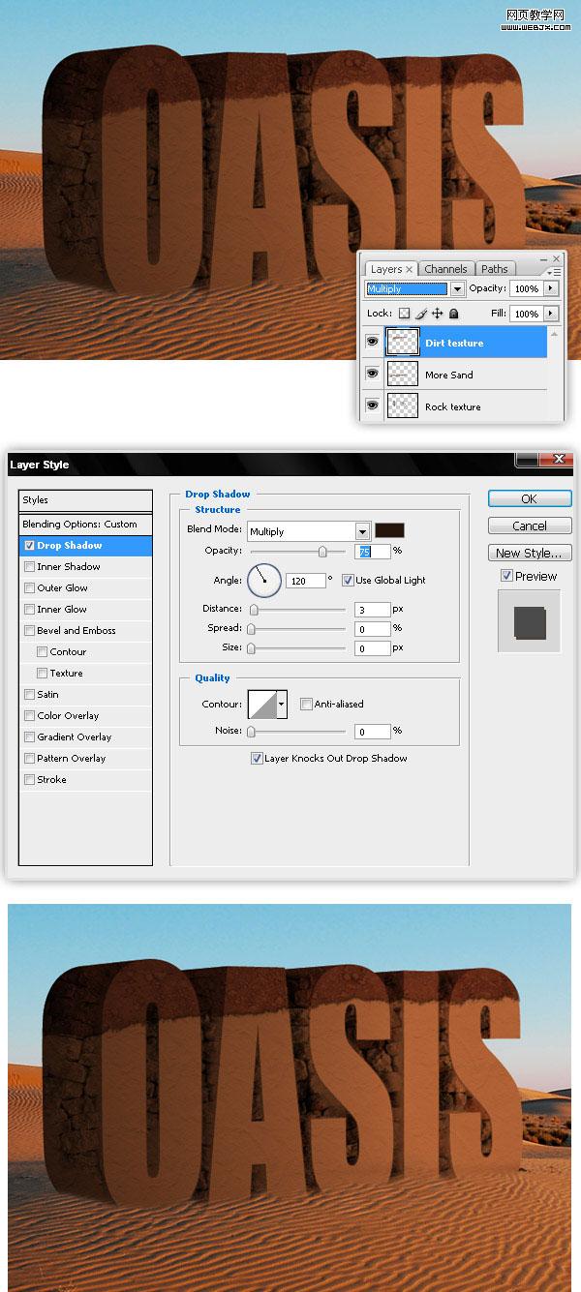581x1292 pixels.
Task: Open the layer blend mode dropdown in Layers panel
Action: click(456, 289)
